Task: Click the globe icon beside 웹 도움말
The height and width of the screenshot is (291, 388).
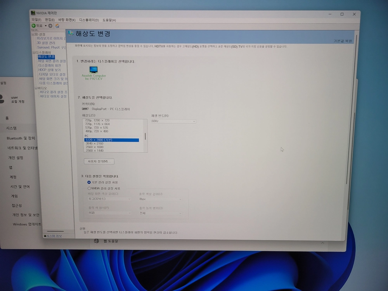Action: (96, 241)
